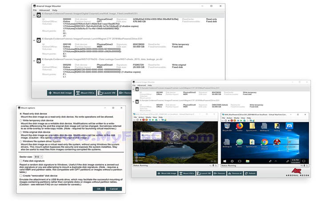
Task: Open File Explorer in VM taskbar
Action: [x=248, y=161]
